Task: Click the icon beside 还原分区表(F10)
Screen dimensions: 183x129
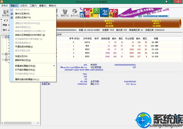Action: click(12, 17)
